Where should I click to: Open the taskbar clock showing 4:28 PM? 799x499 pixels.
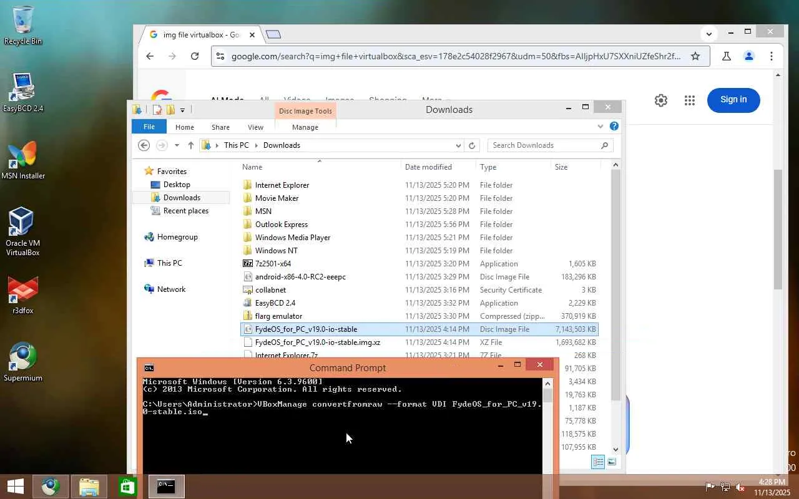pos(772,487)
